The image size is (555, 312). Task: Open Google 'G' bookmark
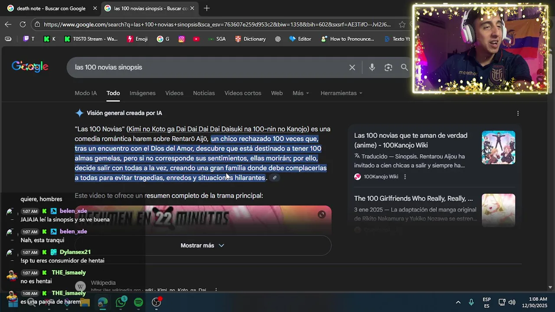pyautogui.click(x=163, y=39)
